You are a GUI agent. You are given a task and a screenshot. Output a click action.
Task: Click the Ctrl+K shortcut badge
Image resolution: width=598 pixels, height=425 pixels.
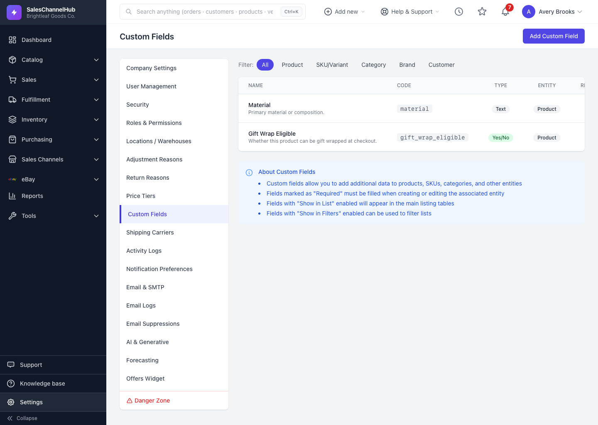(x=292, y=12)
